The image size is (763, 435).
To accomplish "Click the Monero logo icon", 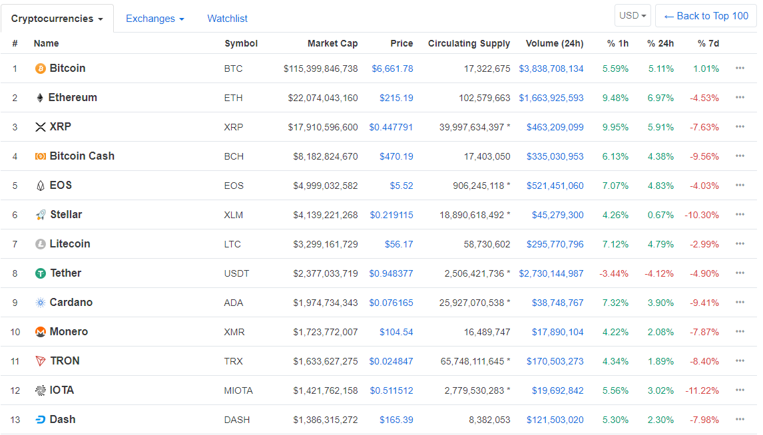I will (40, 332).
